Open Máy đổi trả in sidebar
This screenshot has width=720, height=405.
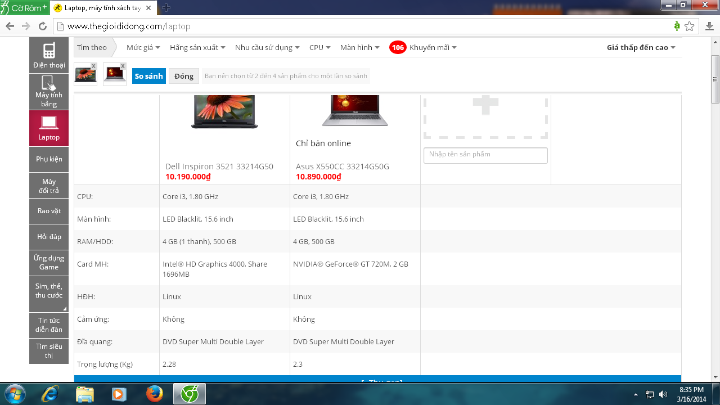(x=49, y=186)
